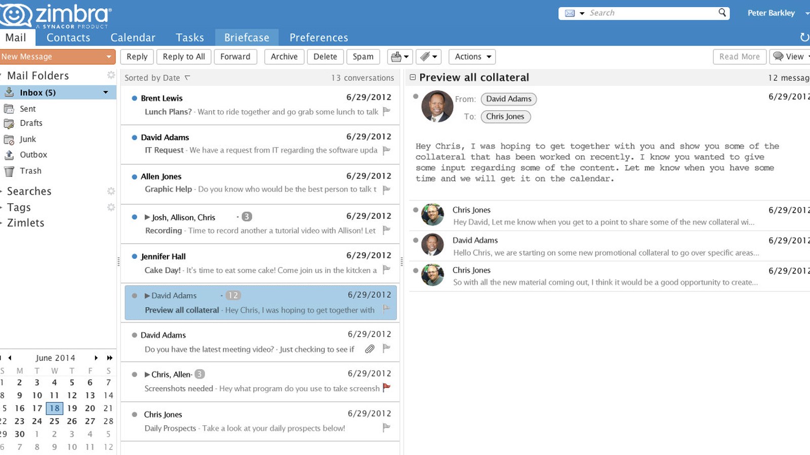Click the Delete button
The image size is (810, 455).
click(x=325, y=57)
